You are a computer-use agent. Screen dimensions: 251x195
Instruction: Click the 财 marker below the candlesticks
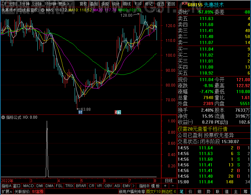[x=80, y=112]
